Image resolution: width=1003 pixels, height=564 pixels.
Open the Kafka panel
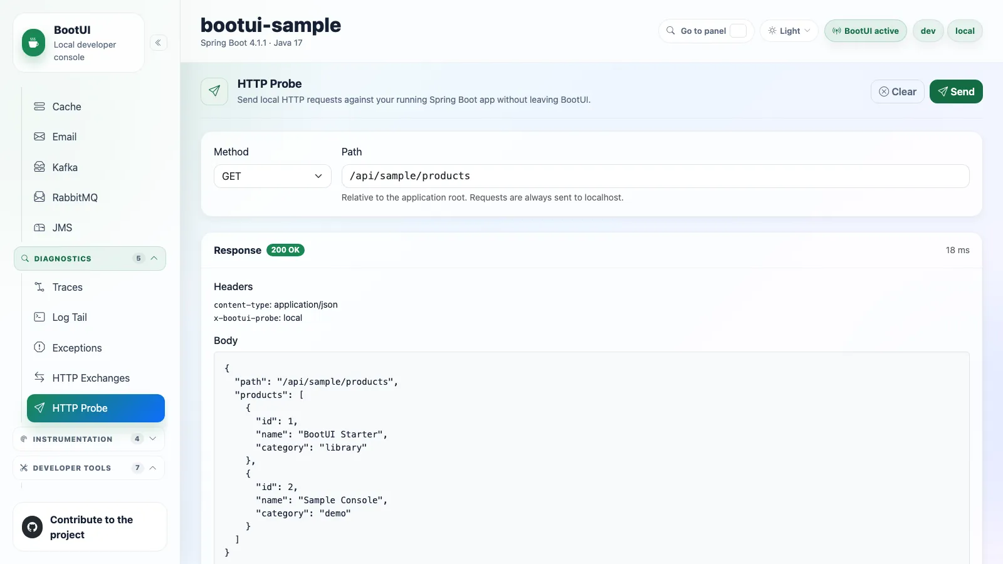pyautogui.click(x=95, y=167)
